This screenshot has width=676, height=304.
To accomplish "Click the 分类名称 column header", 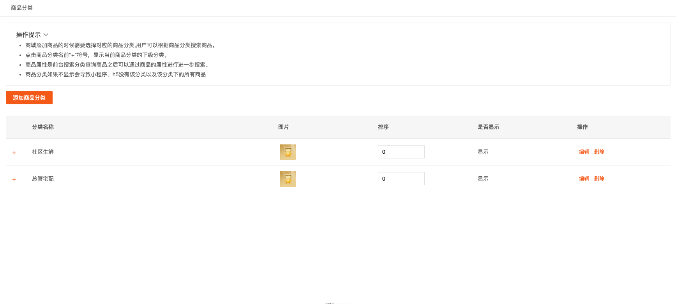I will [x=43, y=127].
